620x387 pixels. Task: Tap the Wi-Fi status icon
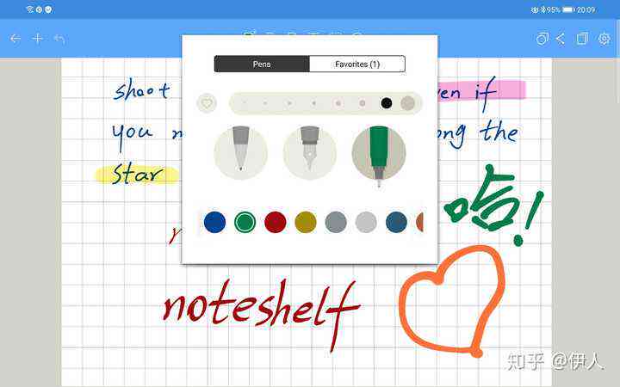click(29, 9)
